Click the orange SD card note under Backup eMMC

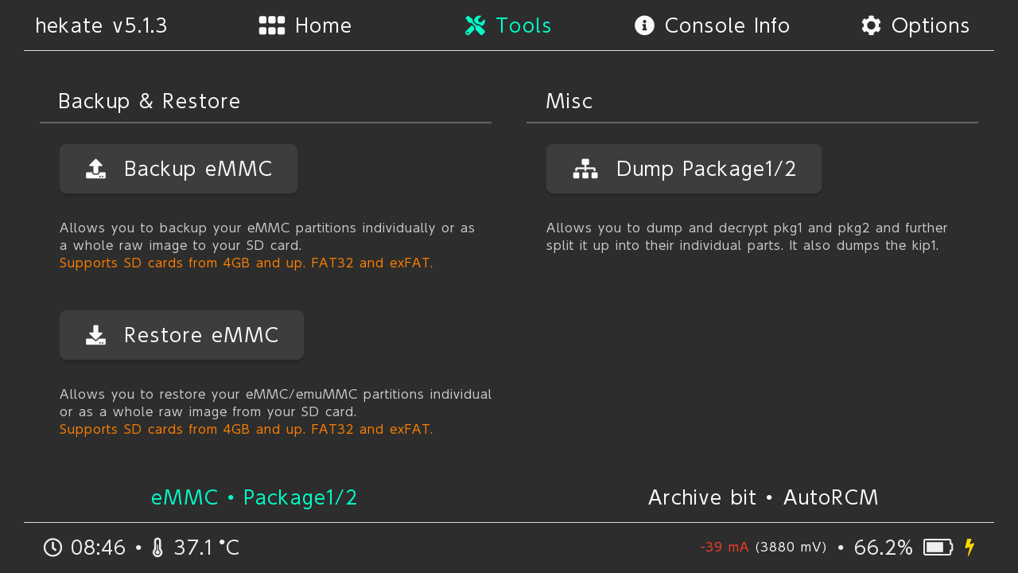click(247, 263)
